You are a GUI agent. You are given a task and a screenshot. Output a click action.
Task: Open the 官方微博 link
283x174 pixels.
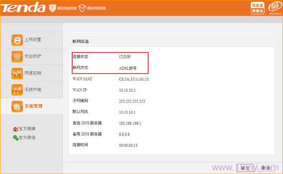tap(27, 129)
